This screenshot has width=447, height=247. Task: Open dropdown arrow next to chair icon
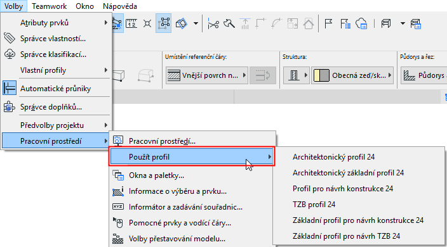pyautogui.click(x=403, y=23)
